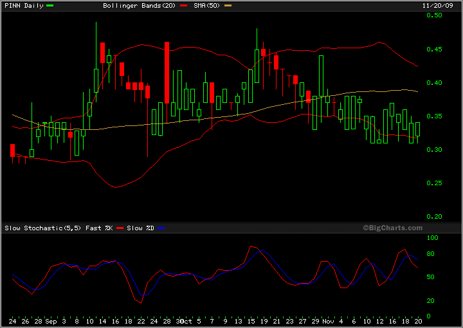
Task: Select the Bollinger Bands(20) legend label
Action: (132, 5)
